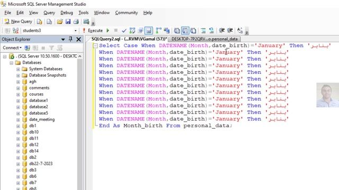Click the New Query button

coord(18,21)
